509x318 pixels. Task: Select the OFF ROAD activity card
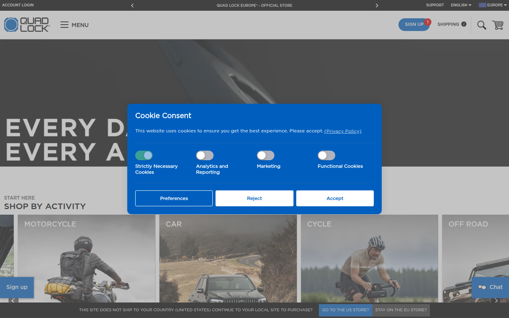pyautogui.click(x=476, y=258)
